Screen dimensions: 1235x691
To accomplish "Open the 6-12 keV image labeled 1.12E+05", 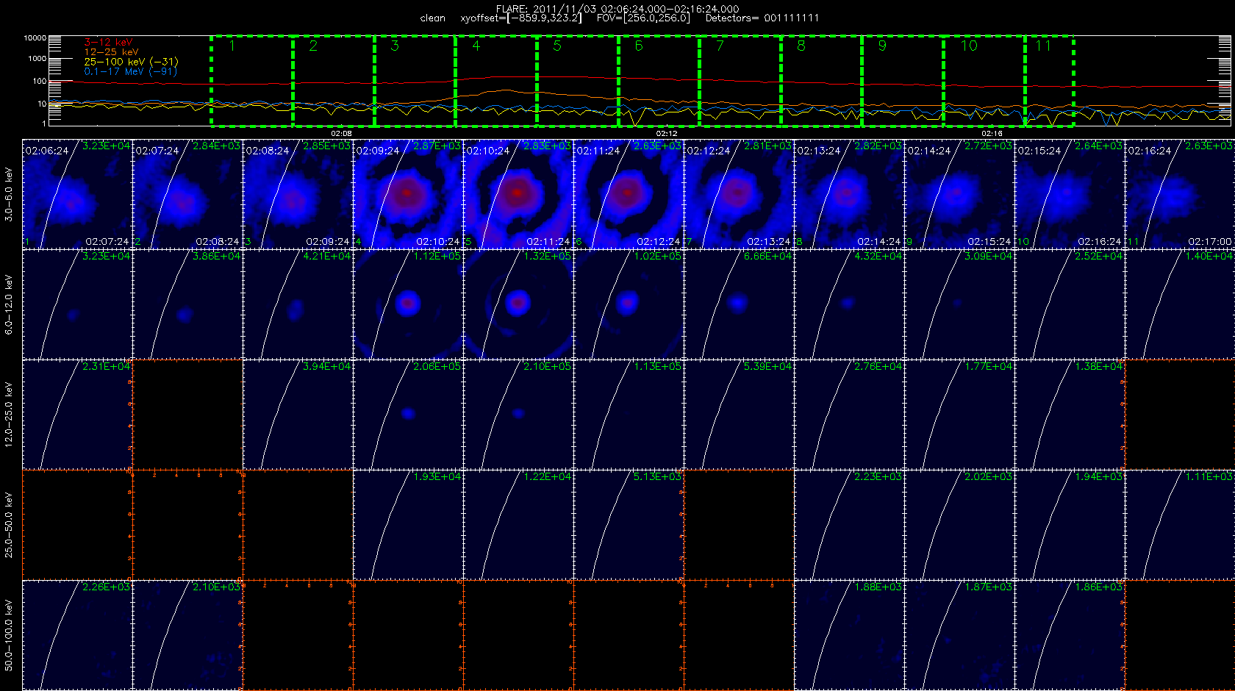I will (408, 304).
